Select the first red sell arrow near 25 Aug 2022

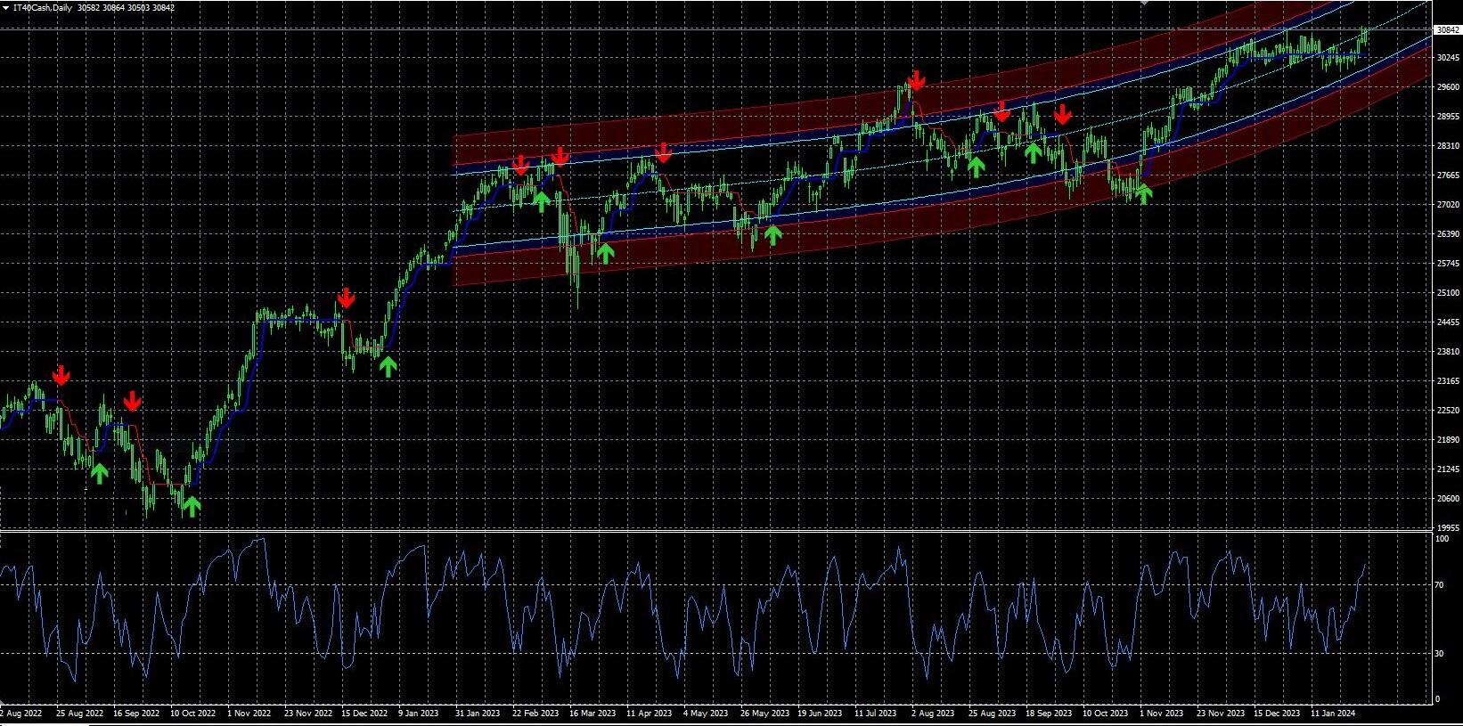point(61,374)
